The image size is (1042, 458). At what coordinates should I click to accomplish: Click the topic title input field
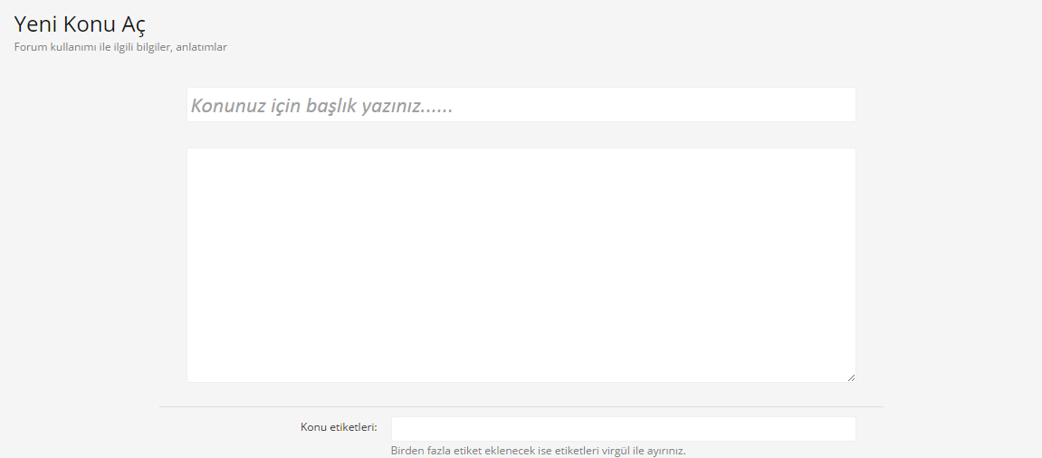click(521, 104)
